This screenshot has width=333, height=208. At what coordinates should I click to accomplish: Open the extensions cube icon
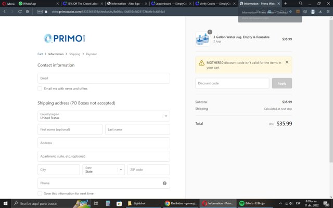point(305,11)
